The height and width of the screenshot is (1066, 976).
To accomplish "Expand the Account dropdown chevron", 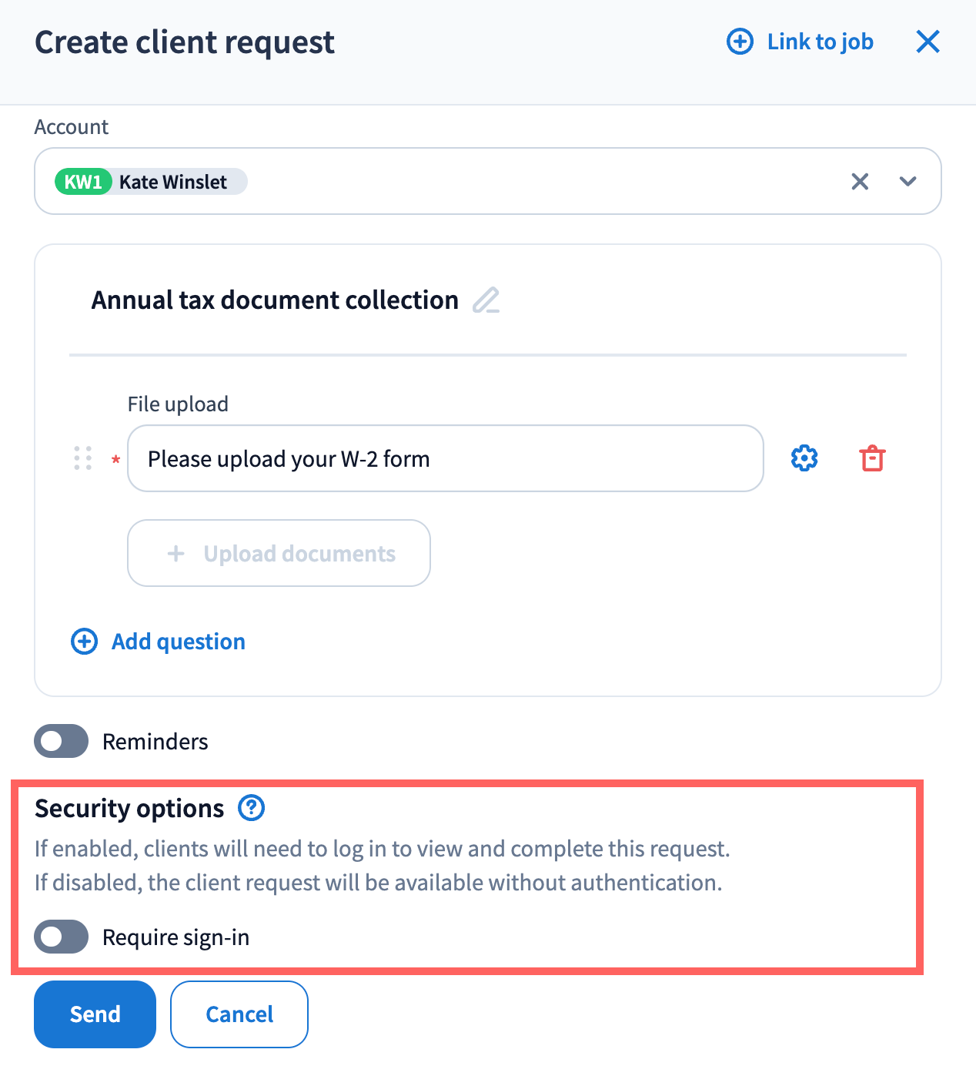I will point(908,182).
